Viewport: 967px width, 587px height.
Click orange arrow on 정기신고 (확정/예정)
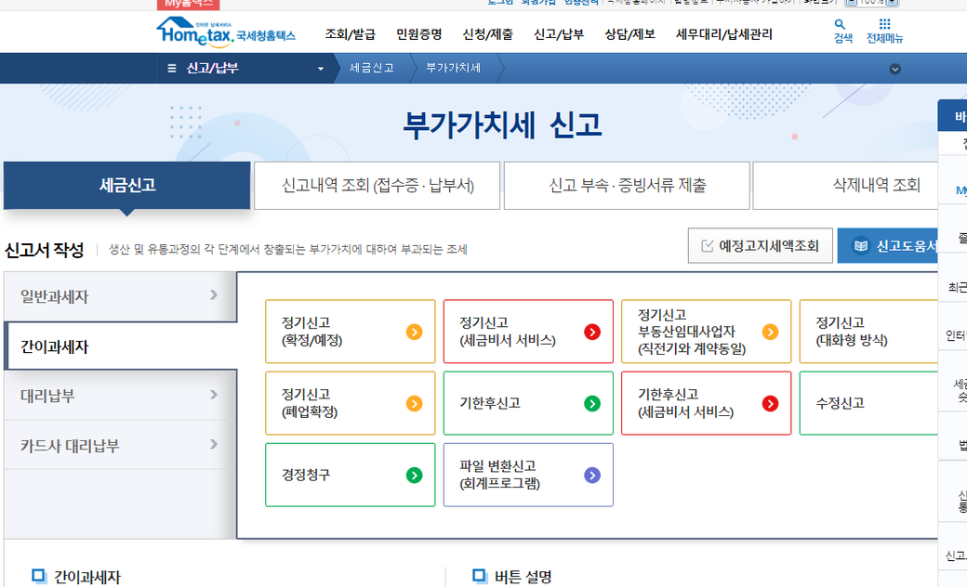click(x=415, y=332)
